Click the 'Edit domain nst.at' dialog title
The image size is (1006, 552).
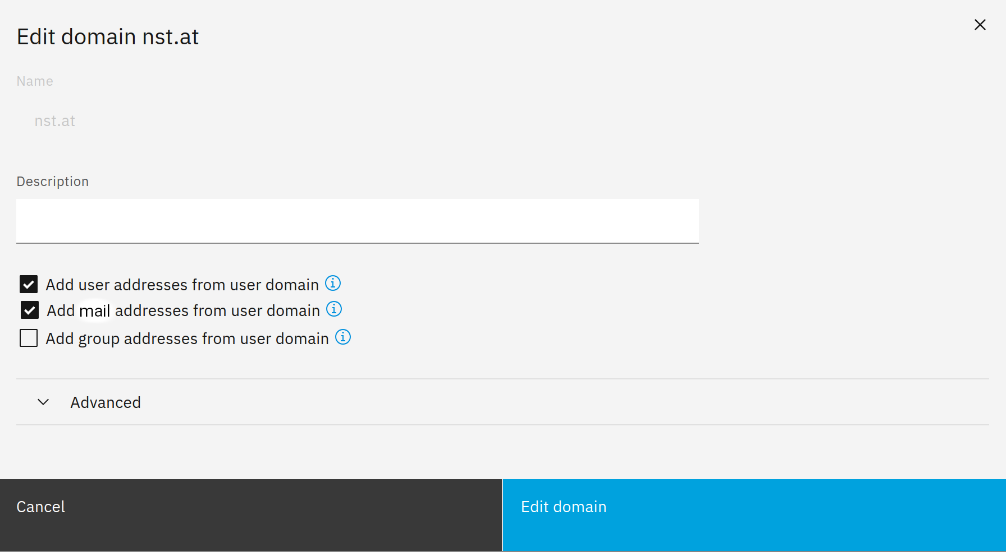click(108, 37)
